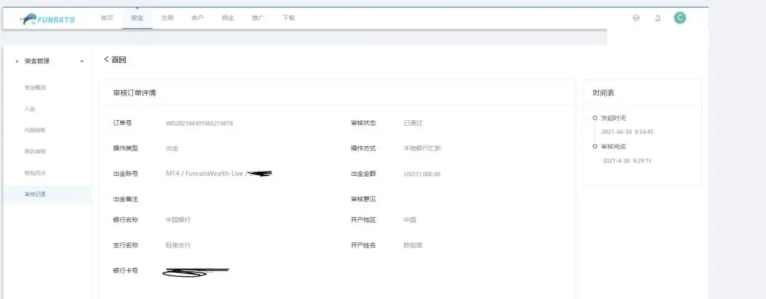Open the customer service chat icon
This screenshot has width=766, height=299.
[x=636, y=18]
